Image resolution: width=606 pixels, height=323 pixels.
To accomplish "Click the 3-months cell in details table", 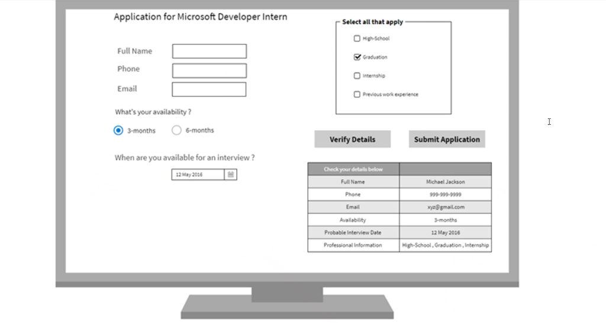I will coord(445,220).
